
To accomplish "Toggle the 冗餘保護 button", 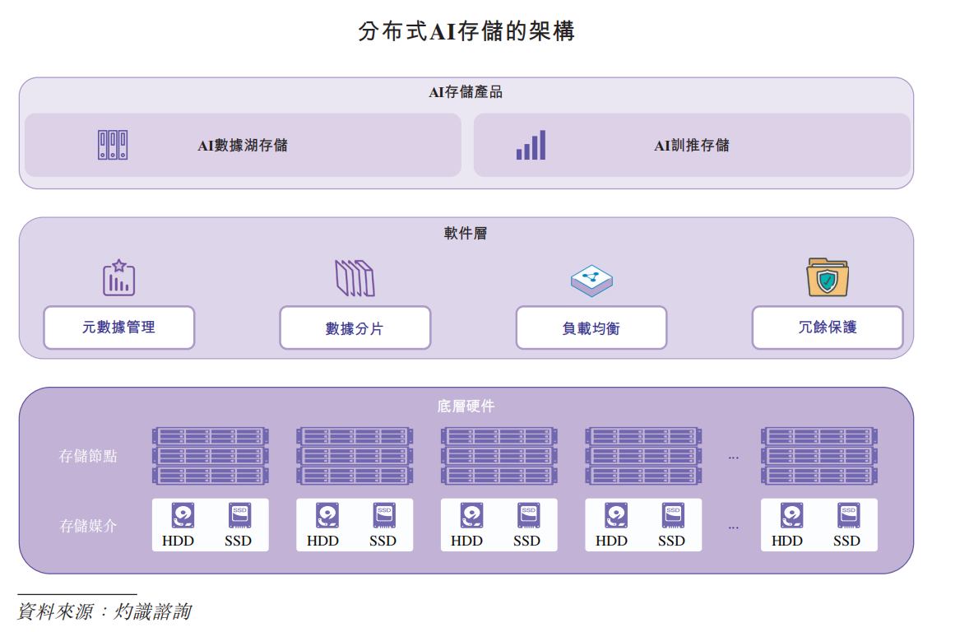I will coord(827,328).
